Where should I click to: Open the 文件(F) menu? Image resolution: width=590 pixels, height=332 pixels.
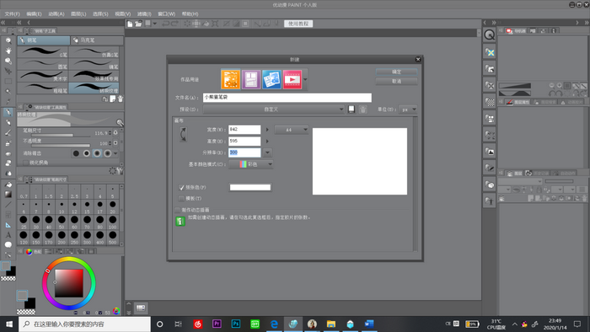(12, 14)
